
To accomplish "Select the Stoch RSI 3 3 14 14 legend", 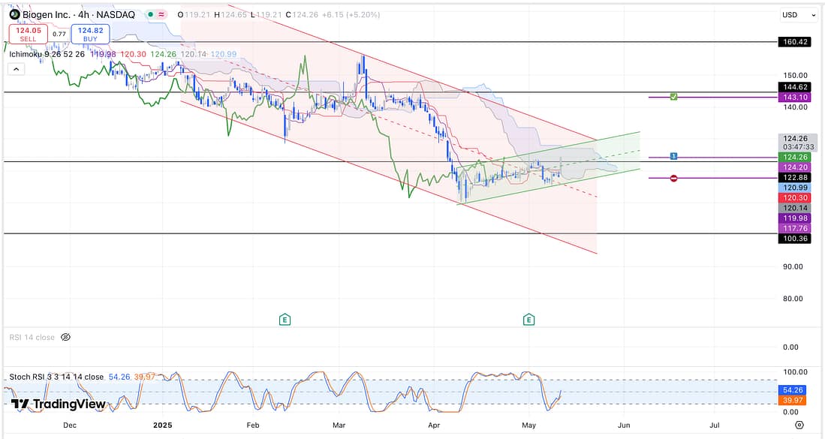I will (x=56, y=377).
